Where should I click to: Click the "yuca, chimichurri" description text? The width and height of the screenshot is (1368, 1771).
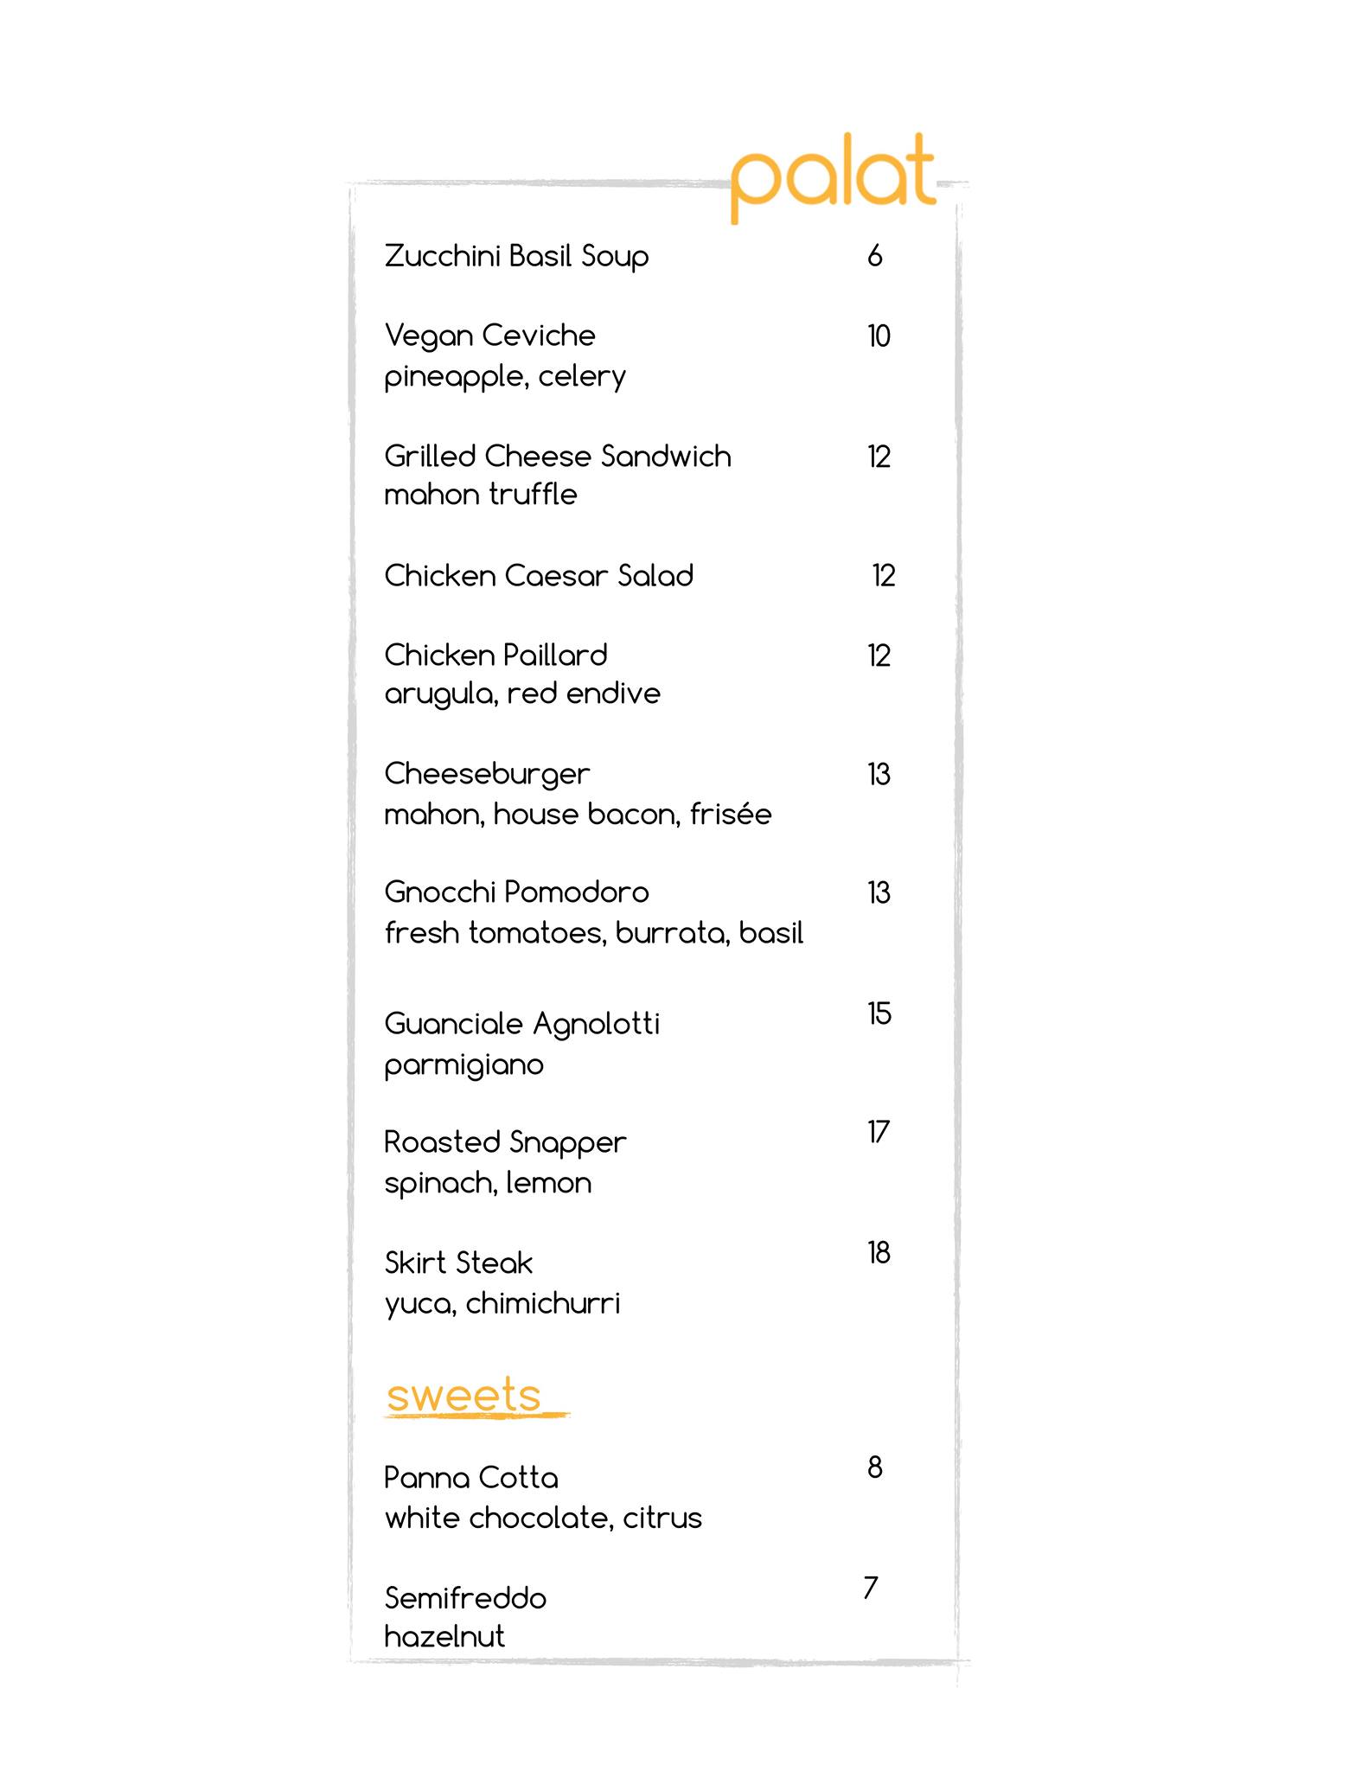tap(502, 1303)
